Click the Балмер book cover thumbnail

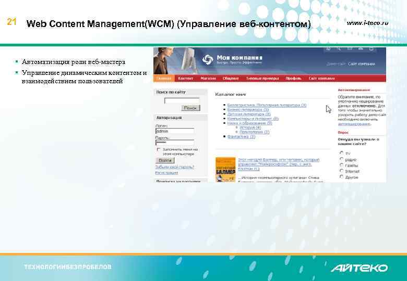click(x=225, y=170)
